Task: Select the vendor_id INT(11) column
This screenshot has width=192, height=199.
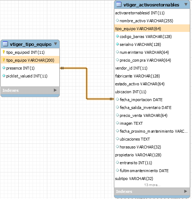Action: (152, 68)
